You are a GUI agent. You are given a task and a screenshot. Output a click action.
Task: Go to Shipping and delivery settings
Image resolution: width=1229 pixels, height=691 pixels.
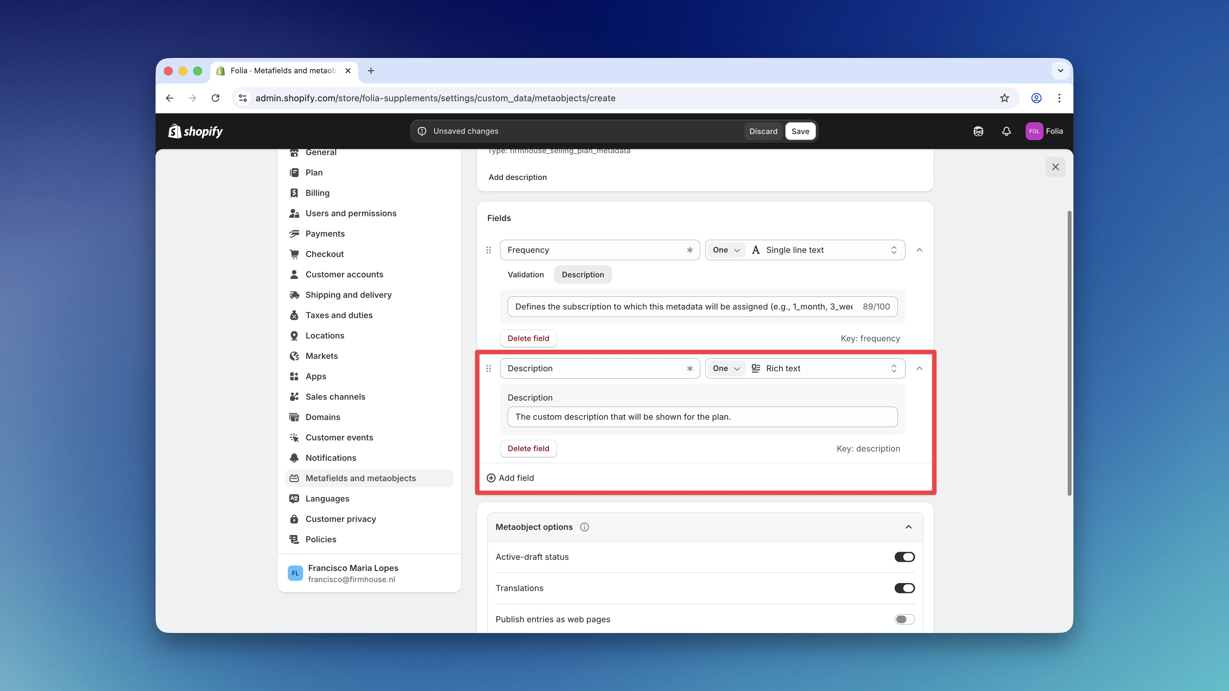[369, 295]
